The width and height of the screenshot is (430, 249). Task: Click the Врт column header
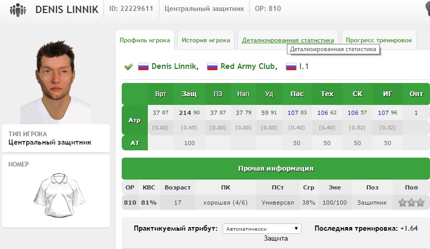click(161, 94)
